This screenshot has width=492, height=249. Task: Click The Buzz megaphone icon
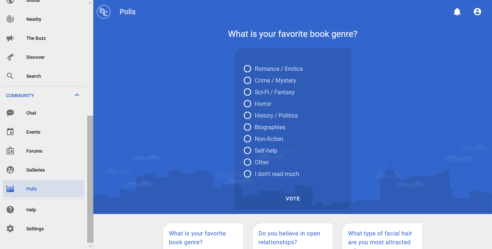(x=10, y=38)
